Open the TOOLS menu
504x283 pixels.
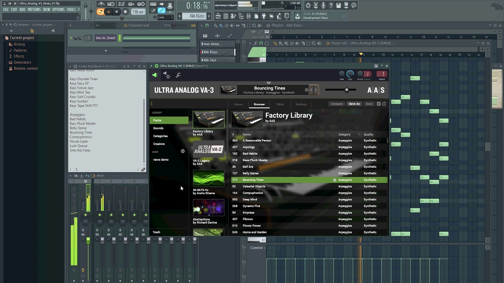tap(71, 9)
